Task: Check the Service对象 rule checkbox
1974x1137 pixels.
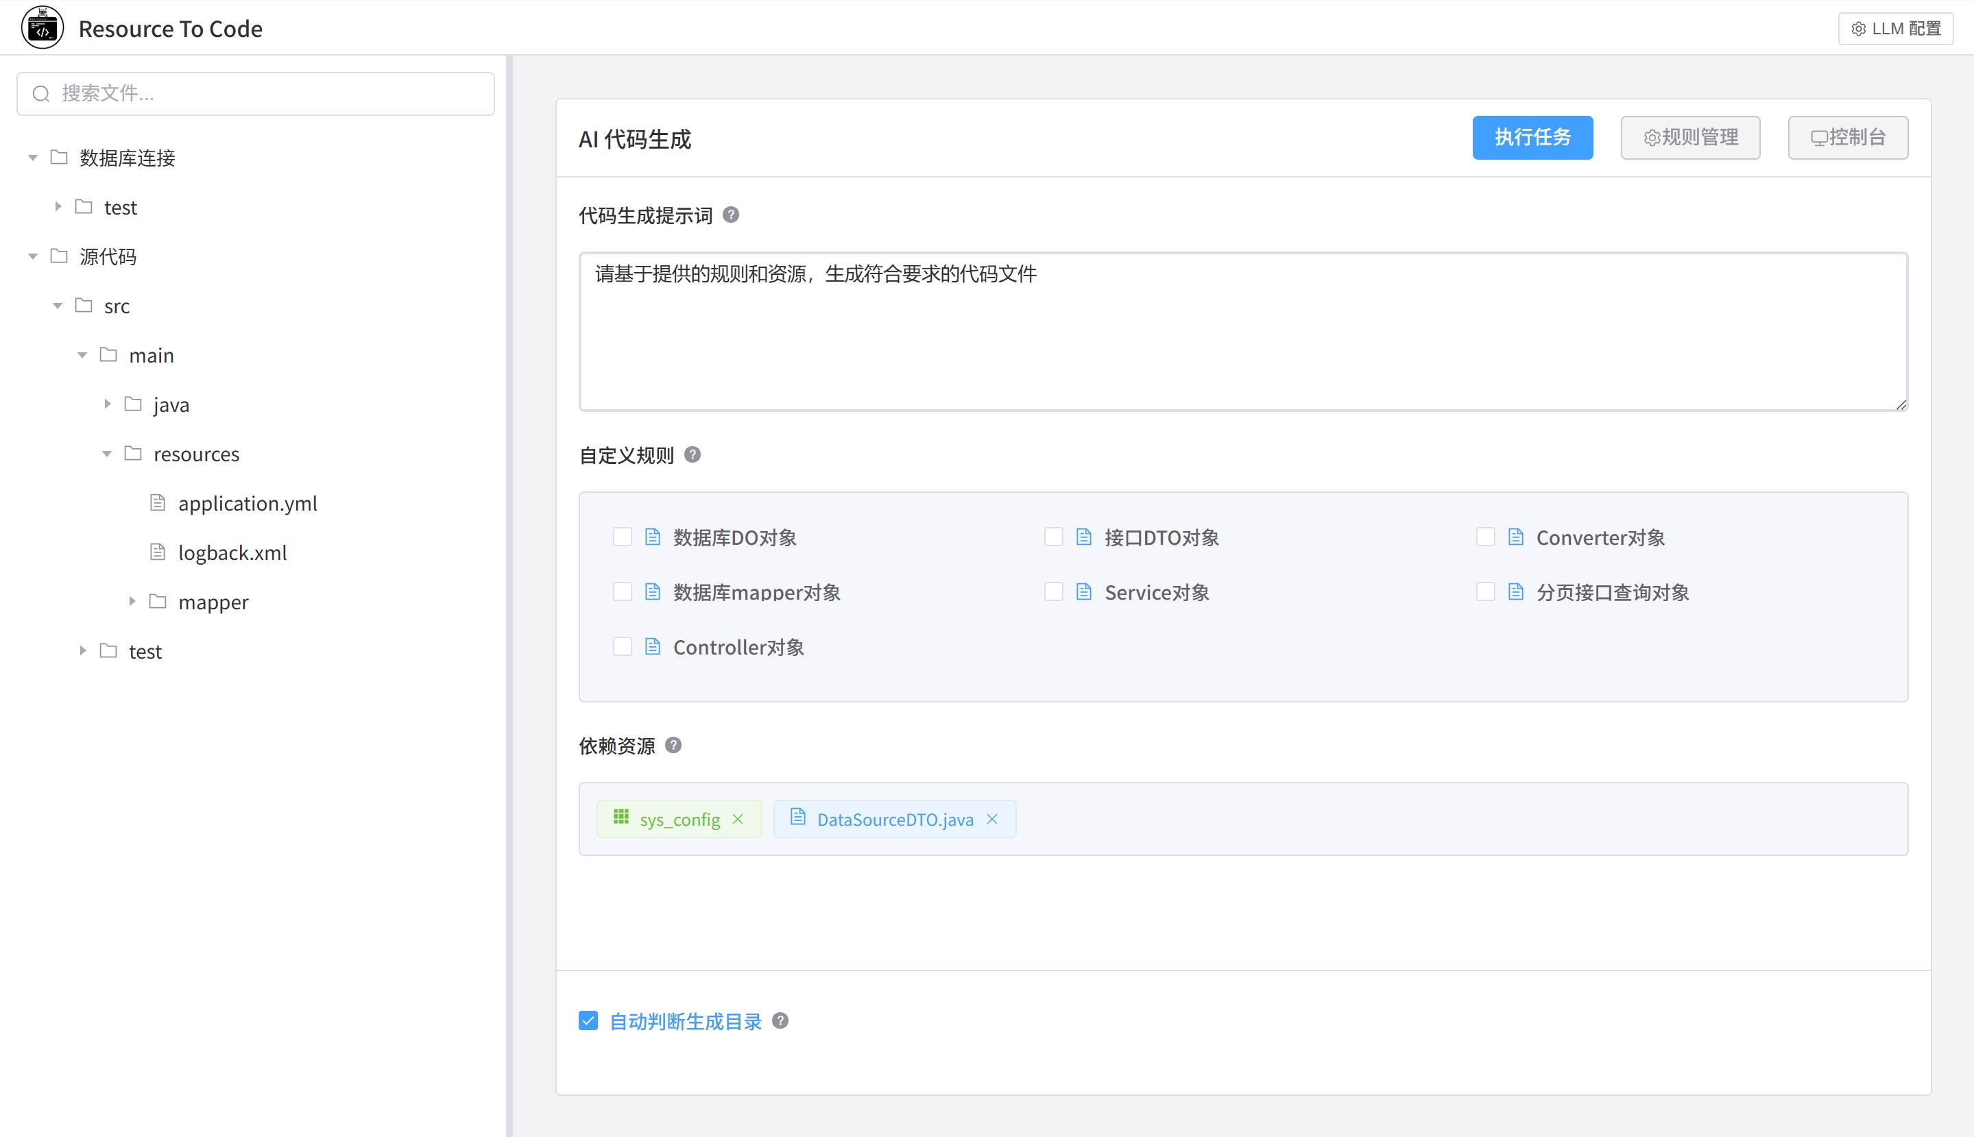Action: pos(1053,592)
